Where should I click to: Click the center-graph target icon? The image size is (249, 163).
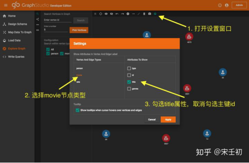(101, 14)
